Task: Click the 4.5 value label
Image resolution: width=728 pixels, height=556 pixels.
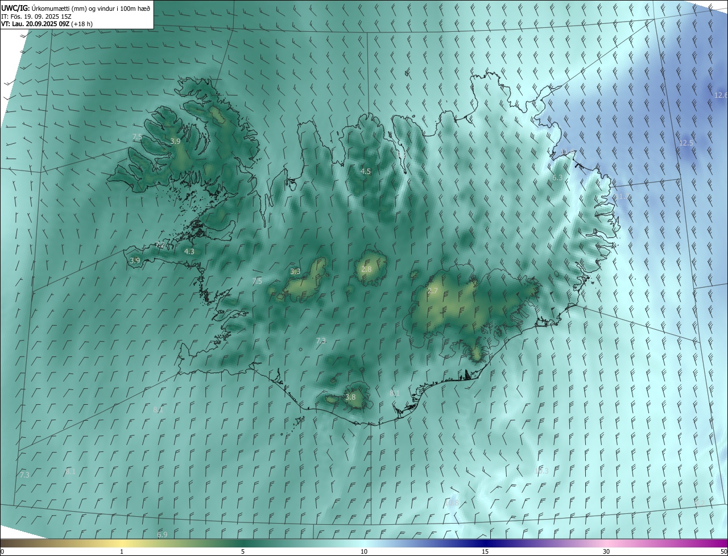Action: [366, 171]
